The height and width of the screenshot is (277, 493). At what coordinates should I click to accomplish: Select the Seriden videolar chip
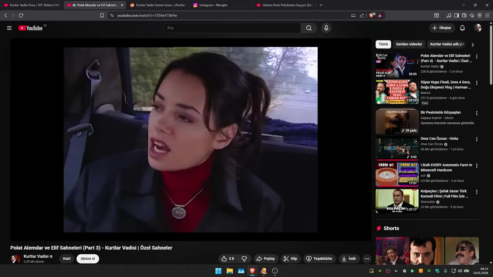(x=409, y=44)
